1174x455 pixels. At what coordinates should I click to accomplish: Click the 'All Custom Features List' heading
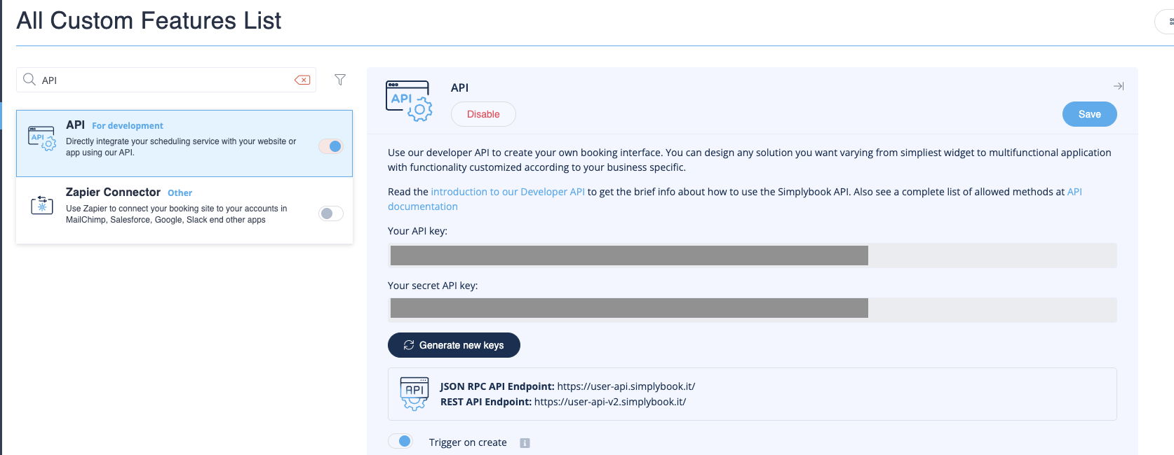point(149,21)
